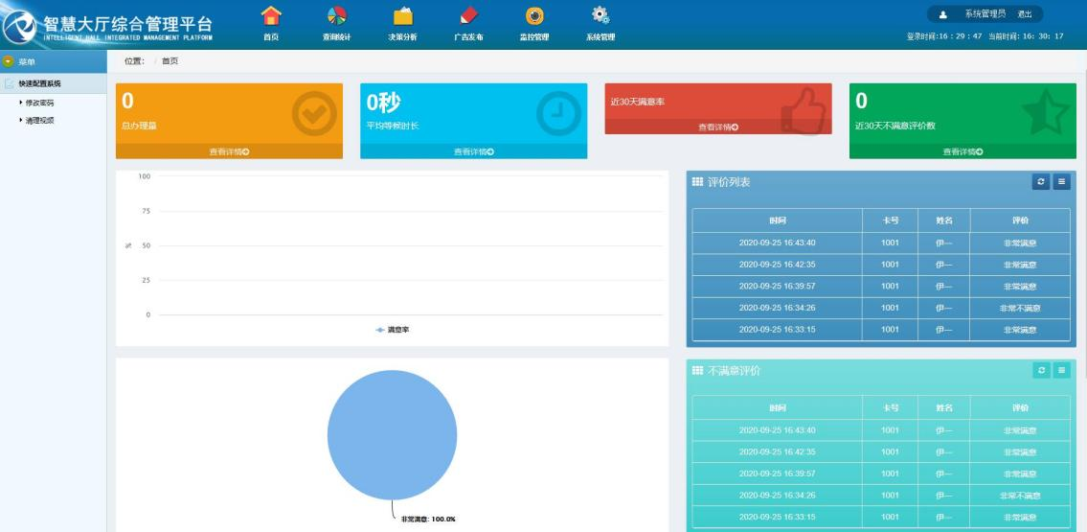Open list menu icon in 不满意评价 header

tap(1061, 370)
